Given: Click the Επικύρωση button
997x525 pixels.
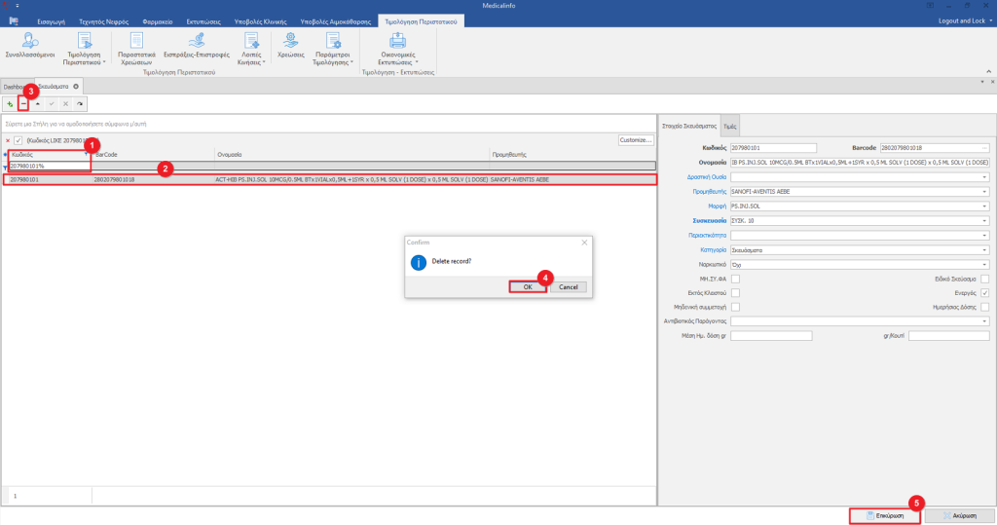Looking at the screenshot, I should point(884,515).
